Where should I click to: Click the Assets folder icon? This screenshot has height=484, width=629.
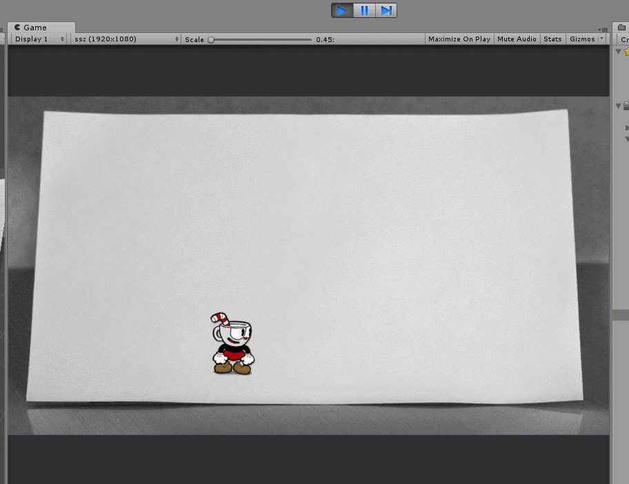pos(626,106)
